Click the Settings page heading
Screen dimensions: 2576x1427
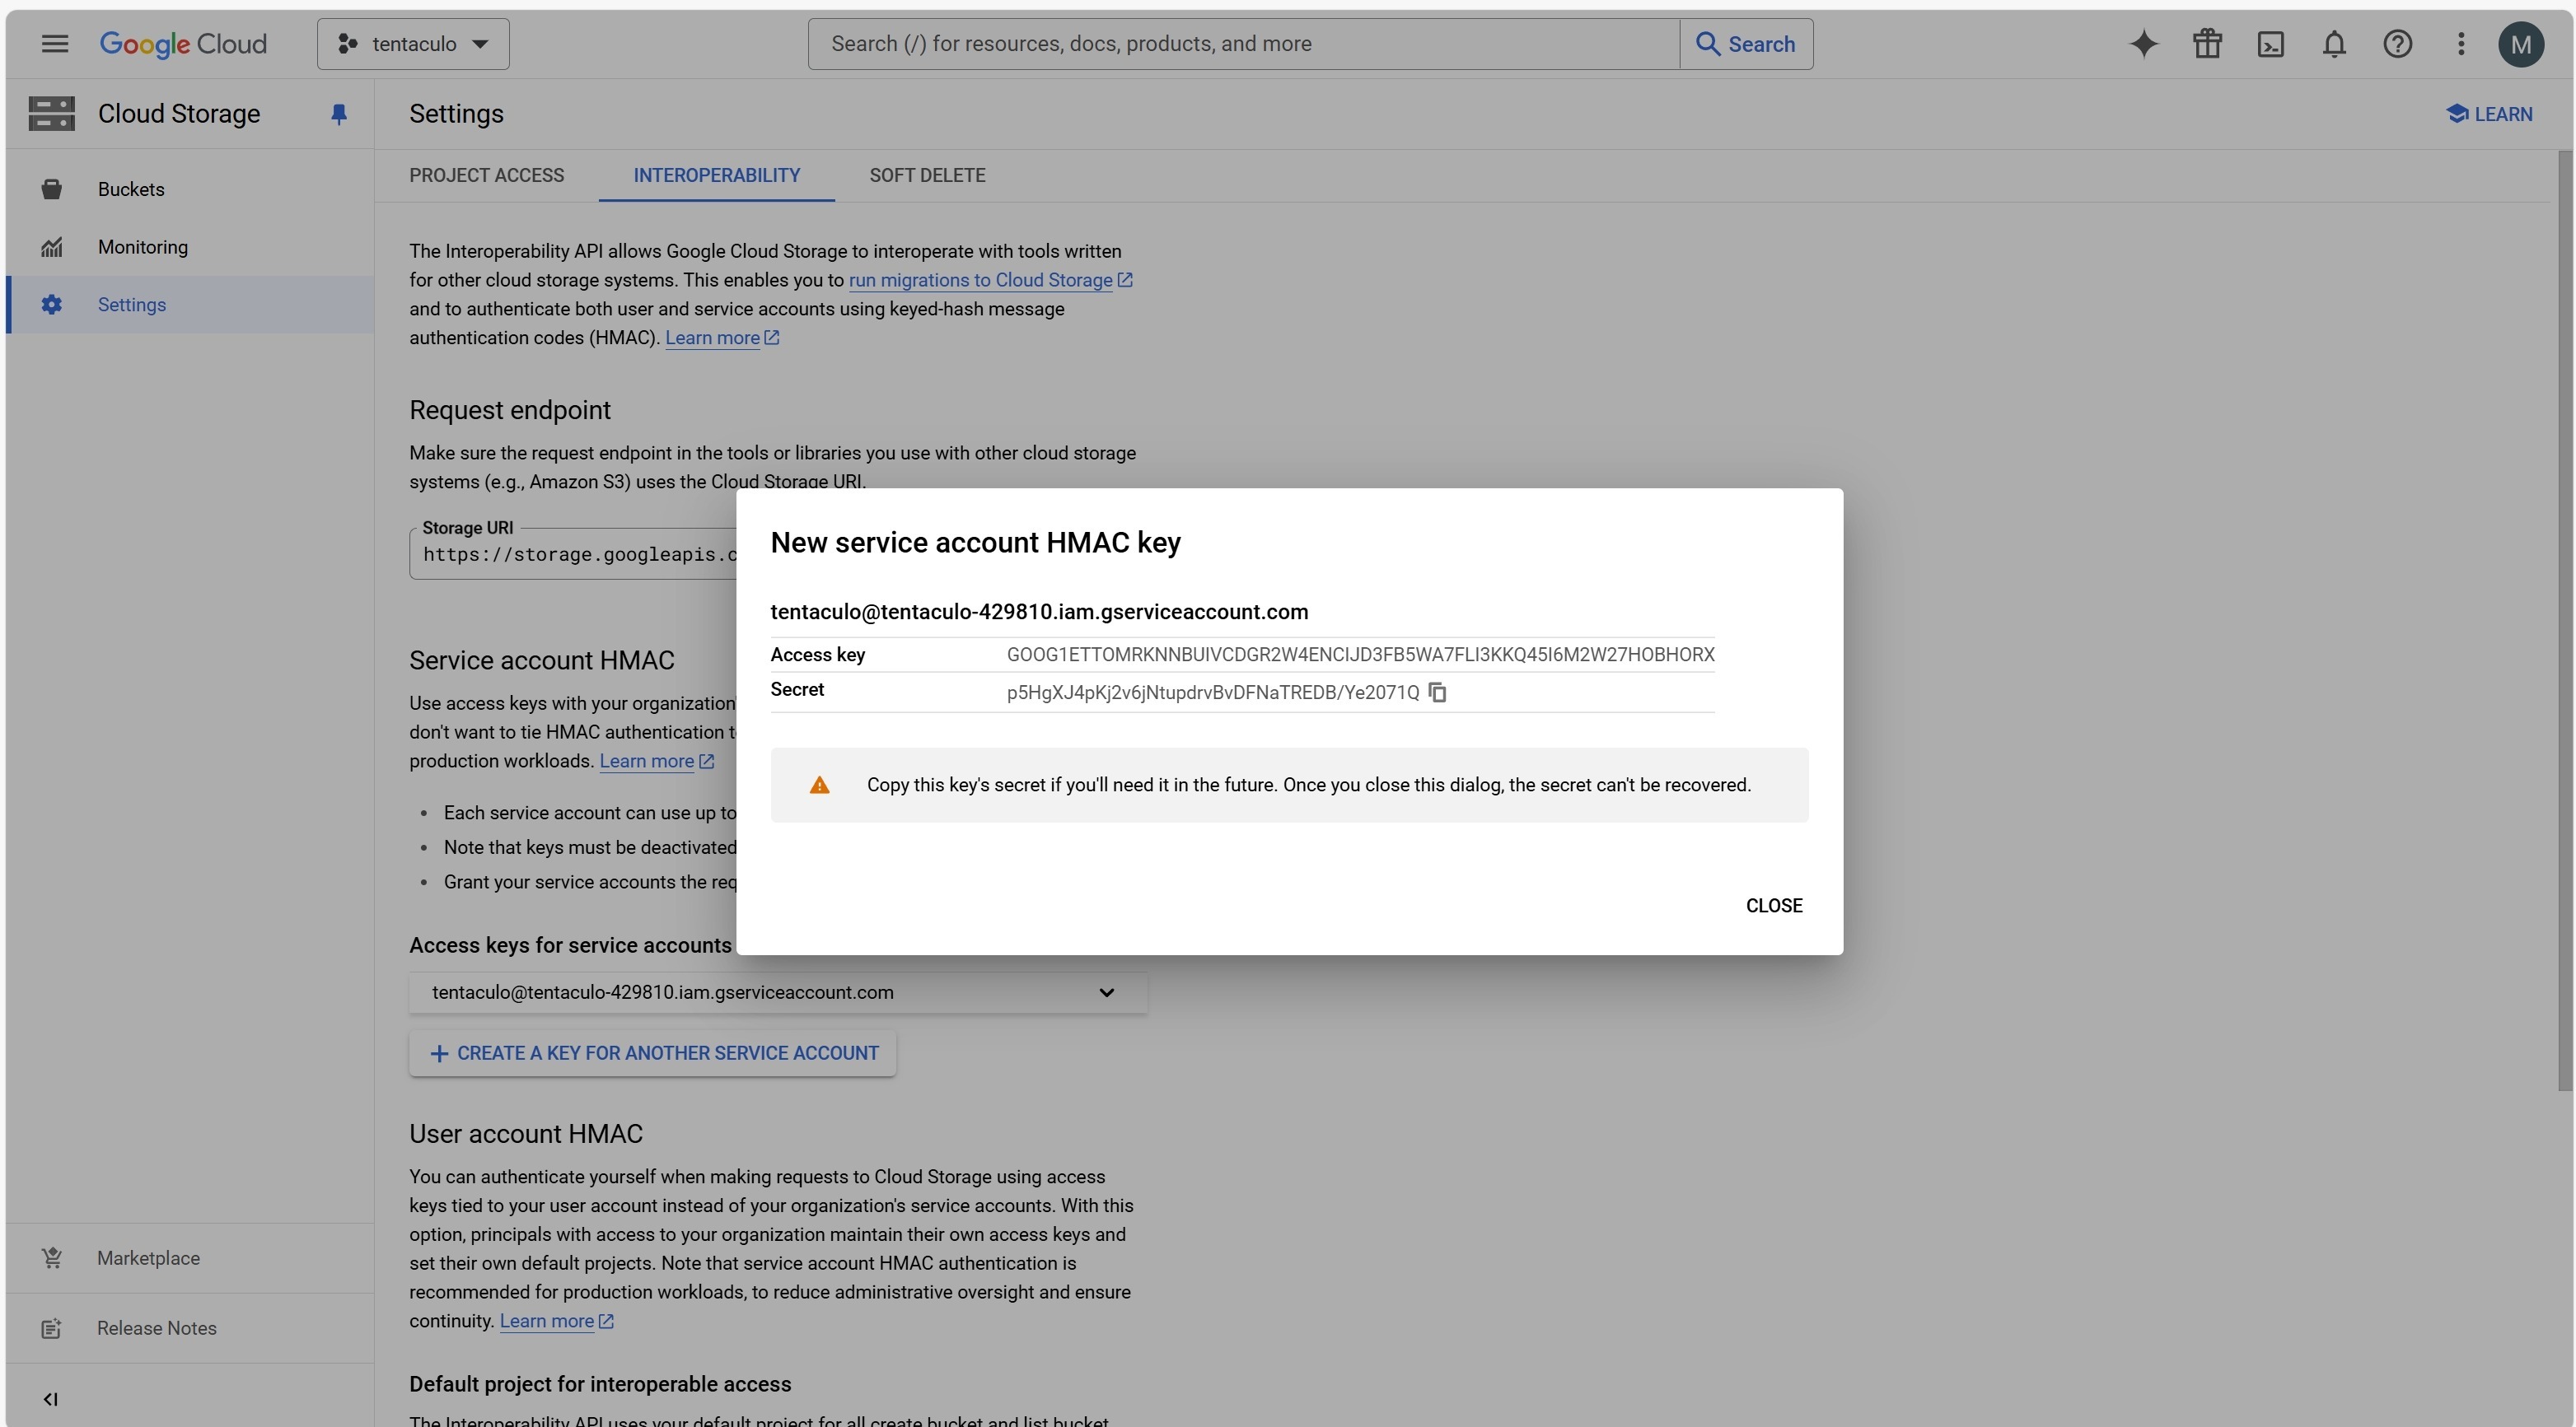pos(456,114)
